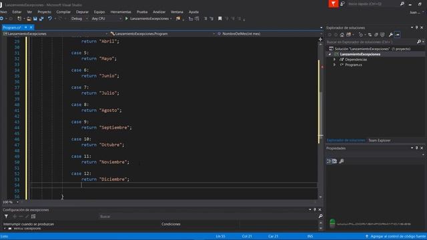This screenshot has height=240, width=427.
Task: Toggle auto-hide pin on Propiedades panel
Action: pyautogui.click(x=416, y=148)
